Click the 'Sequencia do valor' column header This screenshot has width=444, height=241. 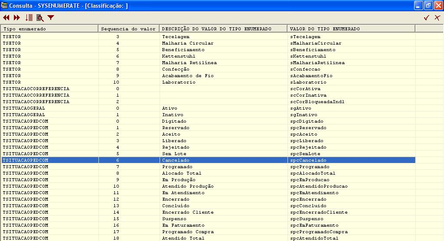pos(128,29)
